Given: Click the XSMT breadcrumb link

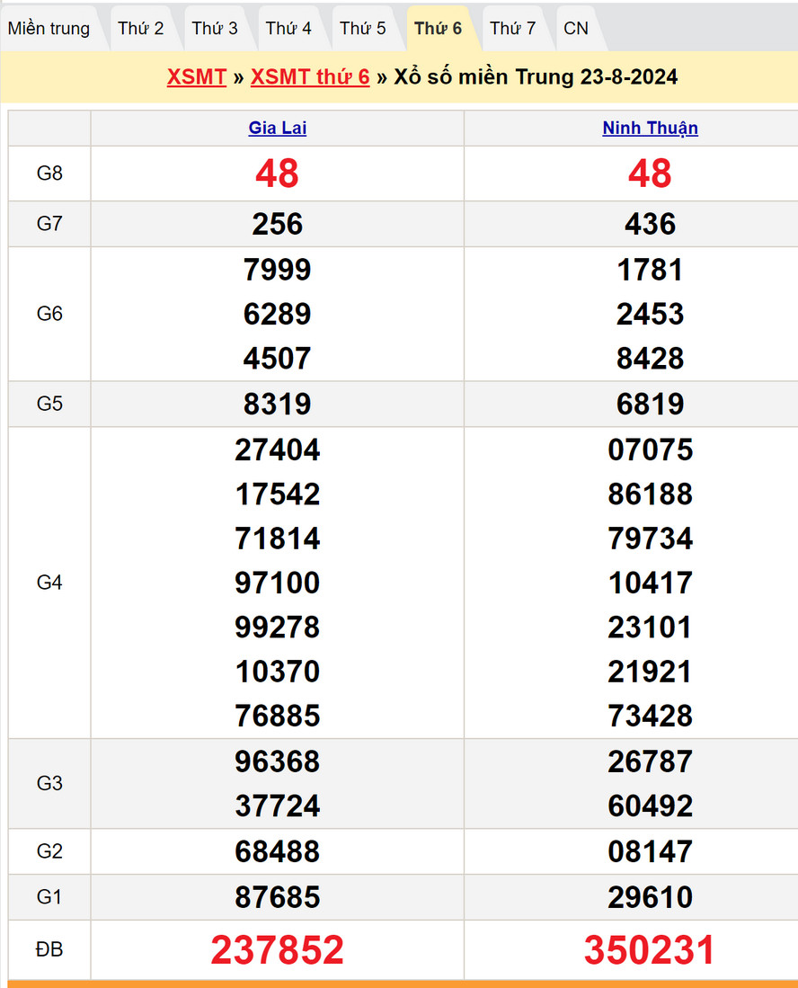Looking at the screenshot, I should point(196,77).
